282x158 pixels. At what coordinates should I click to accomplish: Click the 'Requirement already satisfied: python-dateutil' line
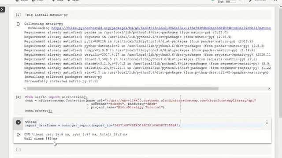145,46
